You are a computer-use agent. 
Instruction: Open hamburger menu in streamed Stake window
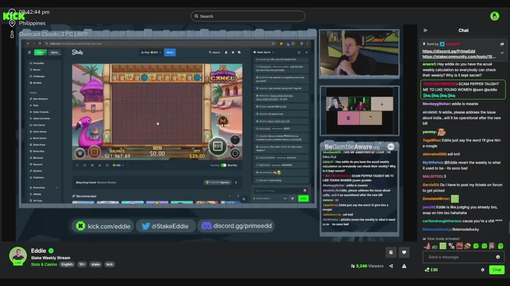pyautogui.click(x=29, y=52)
